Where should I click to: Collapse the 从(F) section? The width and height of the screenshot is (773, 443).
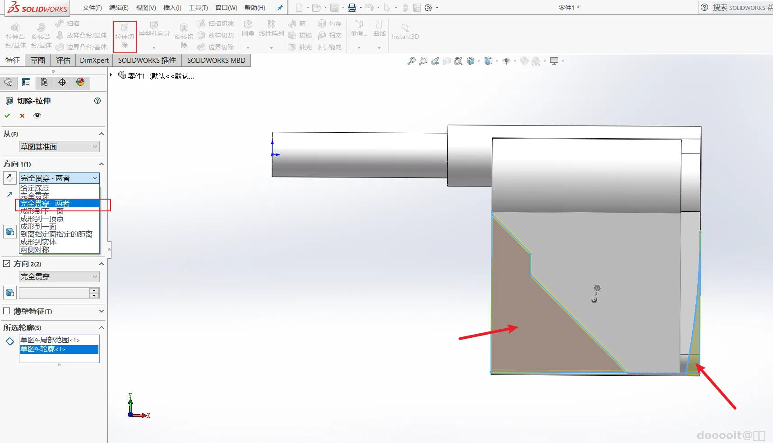(102, 134)
